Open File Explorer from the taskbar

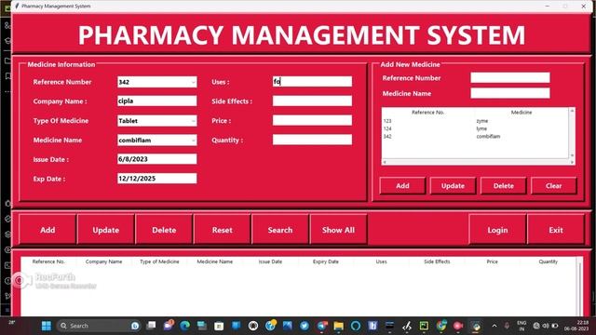tap(339, 326)
